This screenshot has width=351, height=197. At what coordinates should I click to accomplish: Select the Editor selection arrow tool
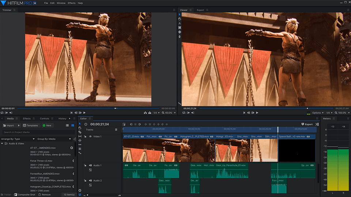click(x=80, y=124)
